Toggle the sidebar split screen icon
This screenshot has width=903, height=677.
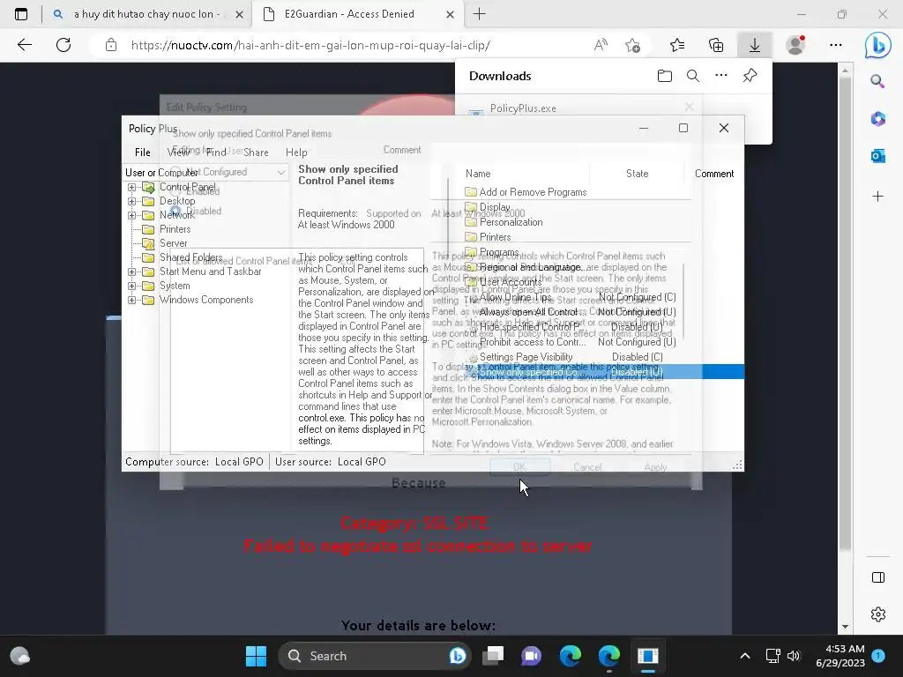(x=877, y=577)
